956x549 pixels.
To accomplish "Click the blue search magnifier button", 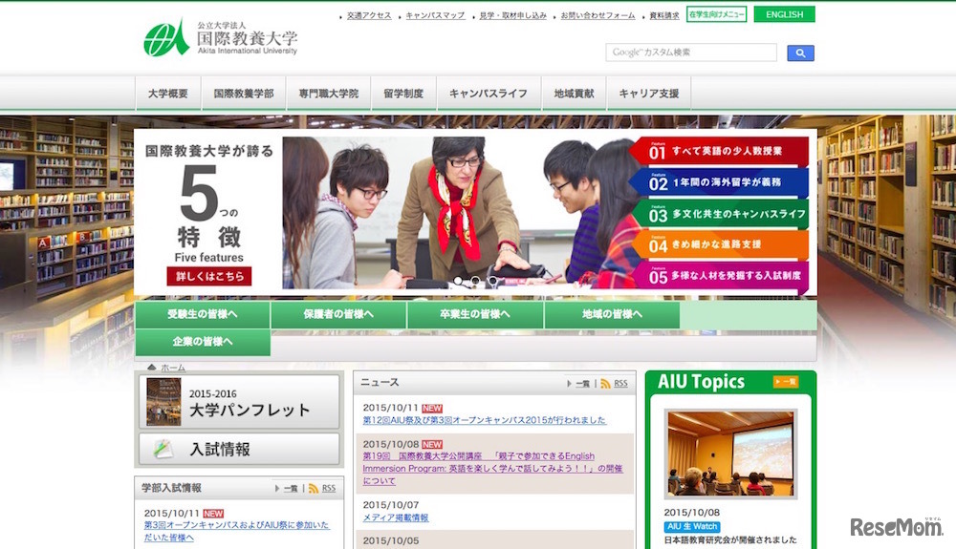I will tap(800, 53).
